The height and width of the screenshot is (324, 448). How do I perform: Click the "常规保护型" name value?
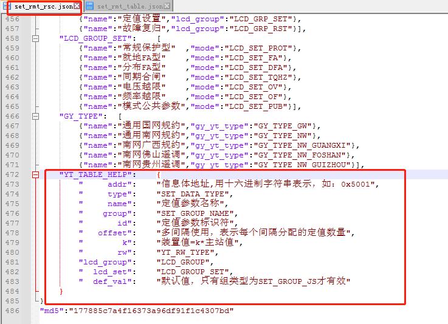point(146,48)
